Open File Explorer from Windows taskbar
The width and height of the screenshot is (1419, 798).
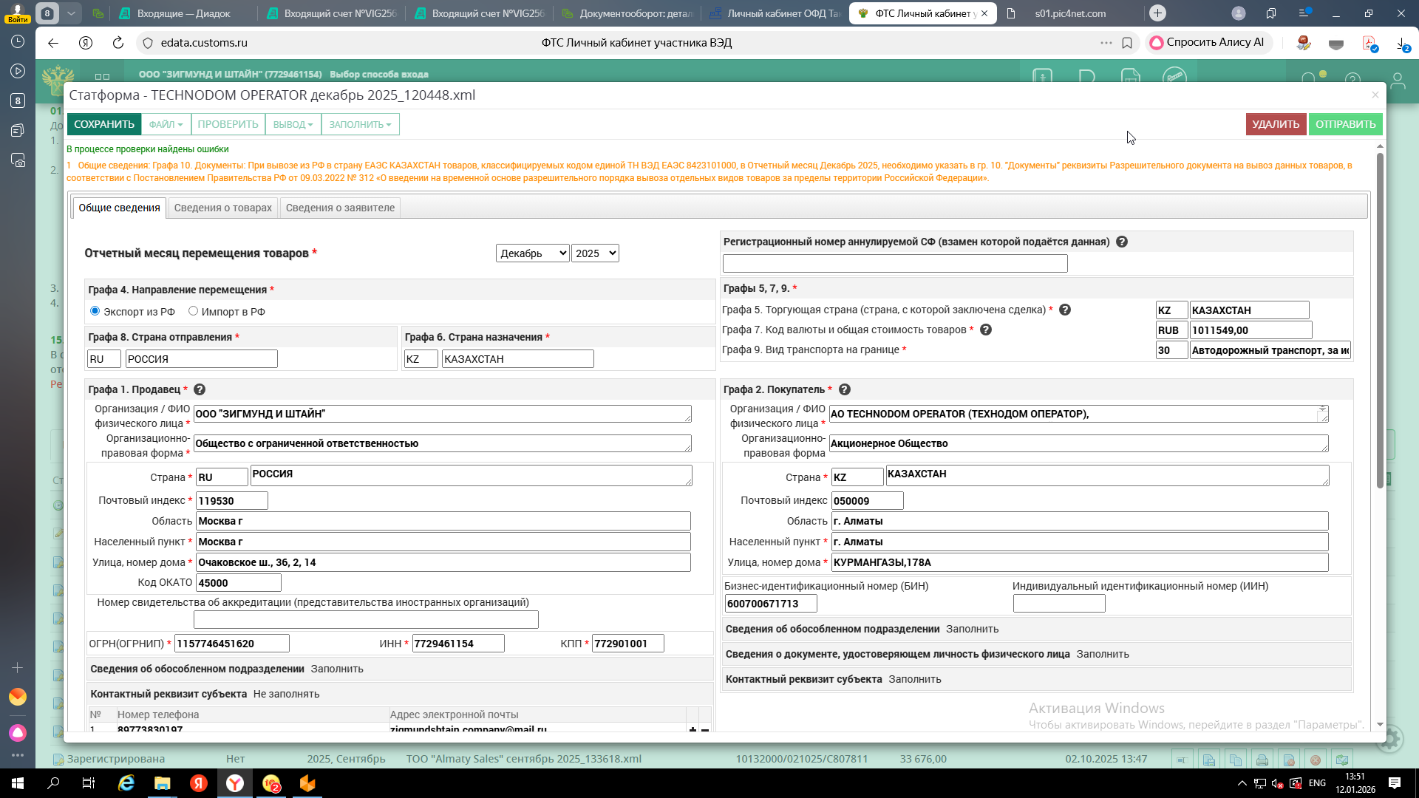pyautogui.click(x=162, y=783)
